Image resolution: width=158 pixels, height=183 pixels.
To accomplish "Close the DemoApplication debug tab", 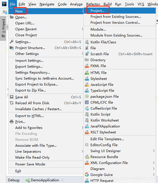I will 62,180.
